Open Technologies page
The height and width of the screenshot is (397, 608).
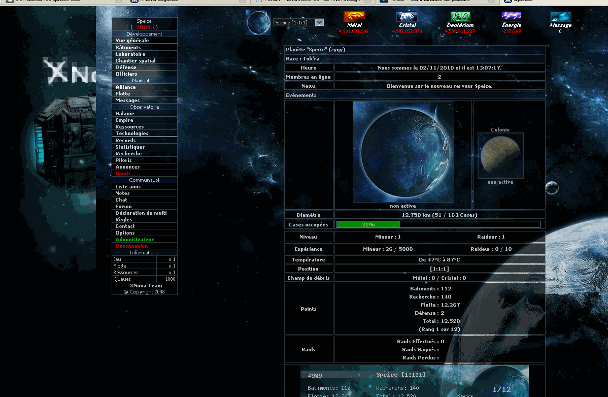coord(132,133)
